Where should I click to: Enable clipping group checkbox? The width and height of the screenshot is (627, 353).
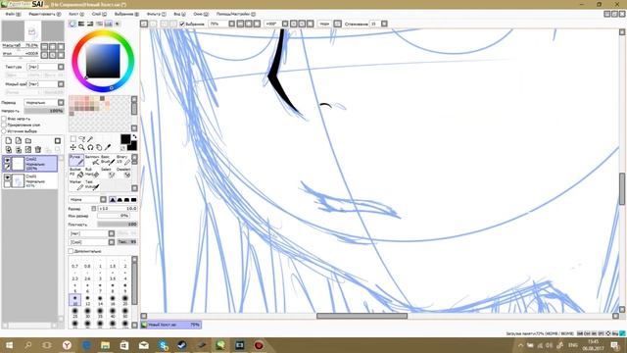click(x=4, y=125)
